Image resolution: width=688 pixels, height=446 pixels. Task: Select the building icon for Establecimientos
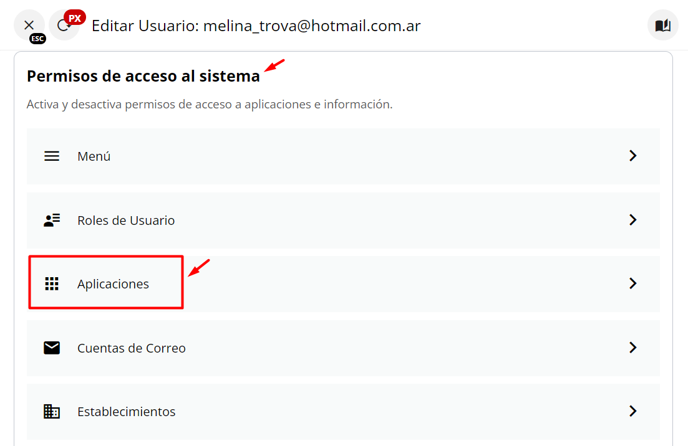coord(52,411)
